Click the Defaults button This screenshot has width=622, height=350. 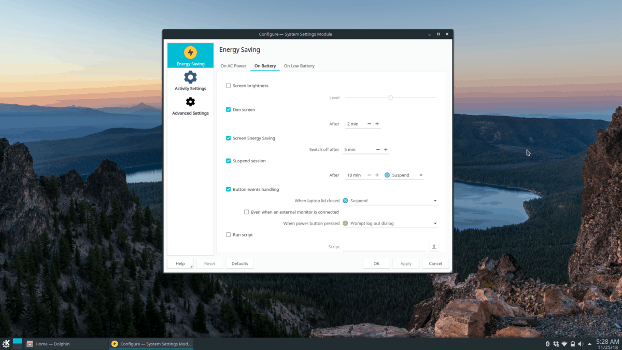tap(239, 263)
